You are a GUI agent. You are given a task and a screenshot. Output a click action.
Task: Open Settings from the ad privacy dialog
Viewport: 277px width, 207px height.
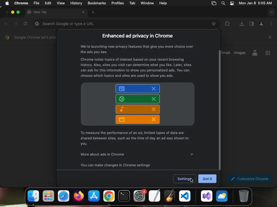pos(184,179)
